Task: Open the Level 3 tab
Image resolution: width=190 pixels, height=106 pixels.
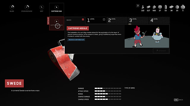Action: point(138,20)
